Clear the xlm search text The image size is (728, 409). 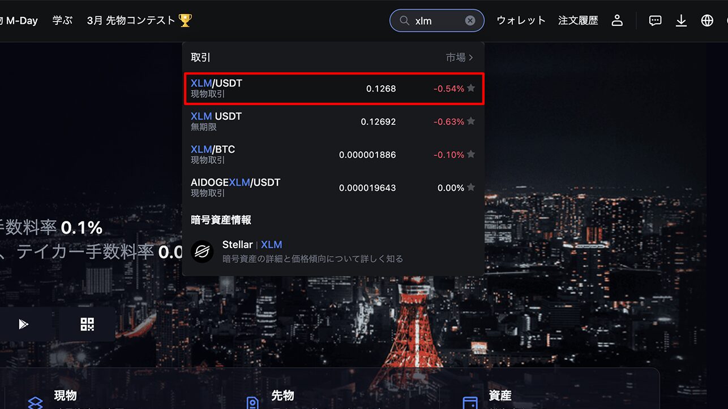click(470, 20)
